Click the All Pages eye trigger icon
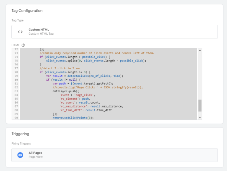Screen dimensions: 227x171 [20, 155]
